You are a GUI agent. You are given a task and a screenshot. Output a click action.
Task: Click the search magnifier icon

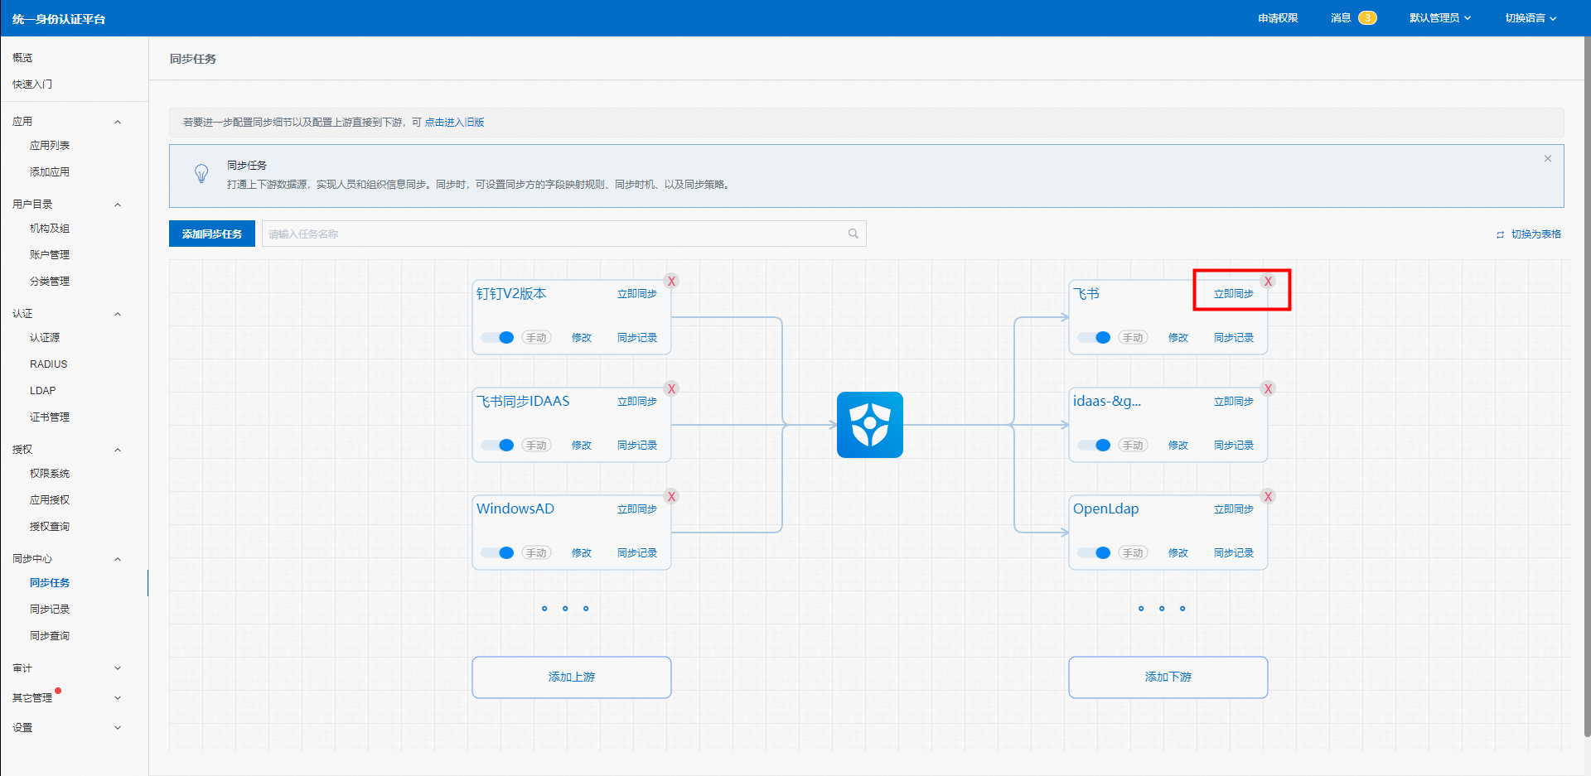[853, 234]
